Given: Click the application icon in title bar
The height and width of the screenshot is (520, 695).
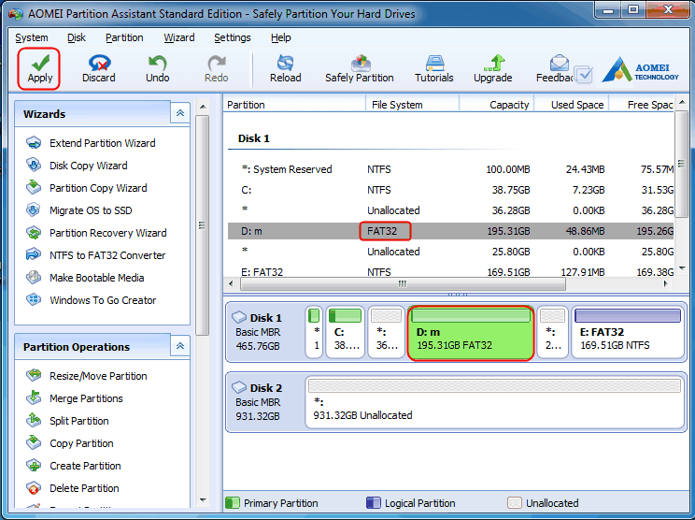Looking at the screenshot, I should click(16, 14).
